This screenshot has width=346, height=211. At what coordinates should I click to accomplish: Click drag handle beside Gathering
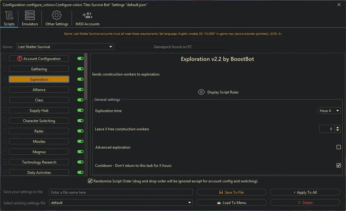click(5, 69)
